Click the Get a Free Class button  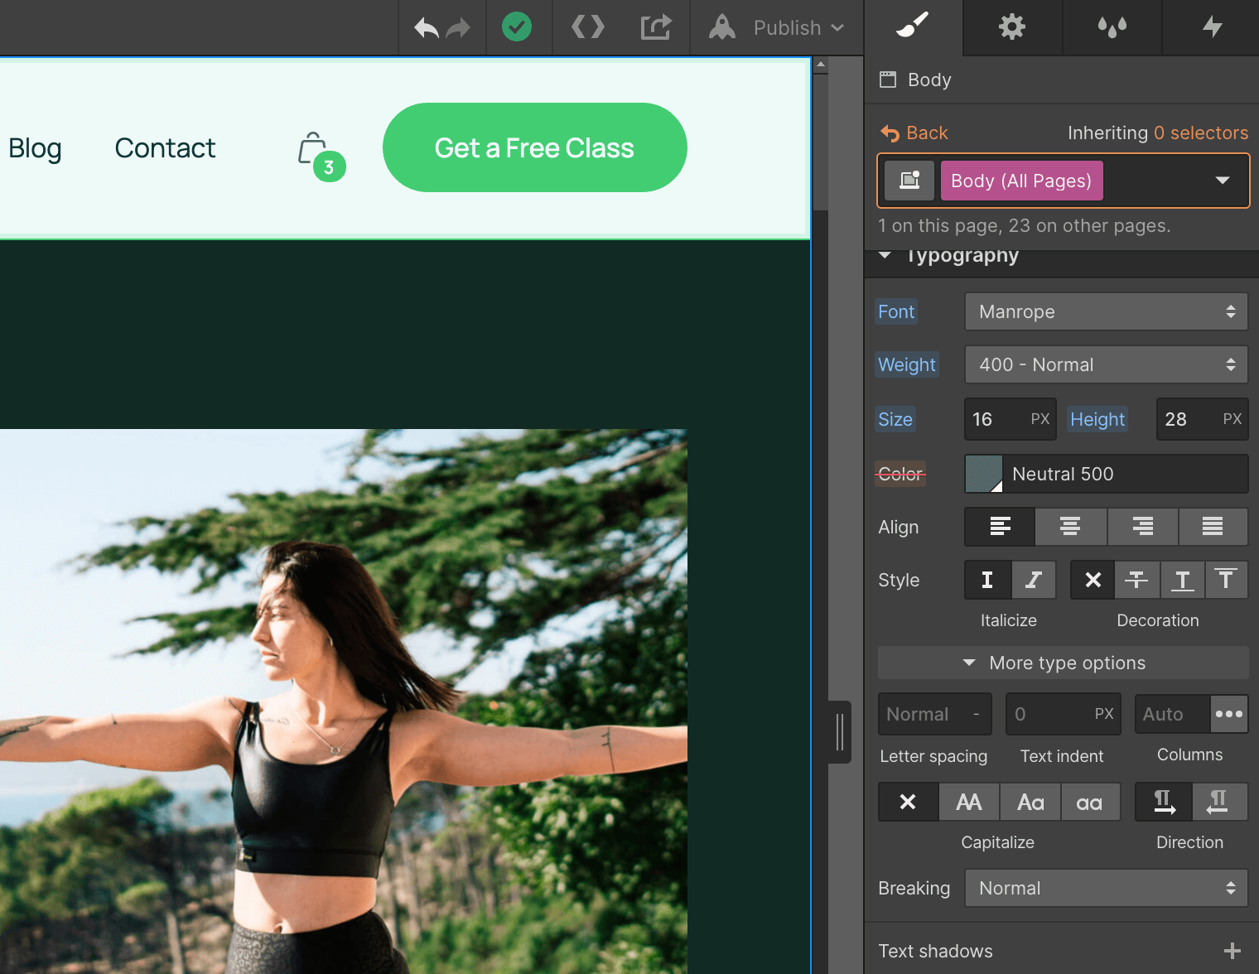(534, 147)
